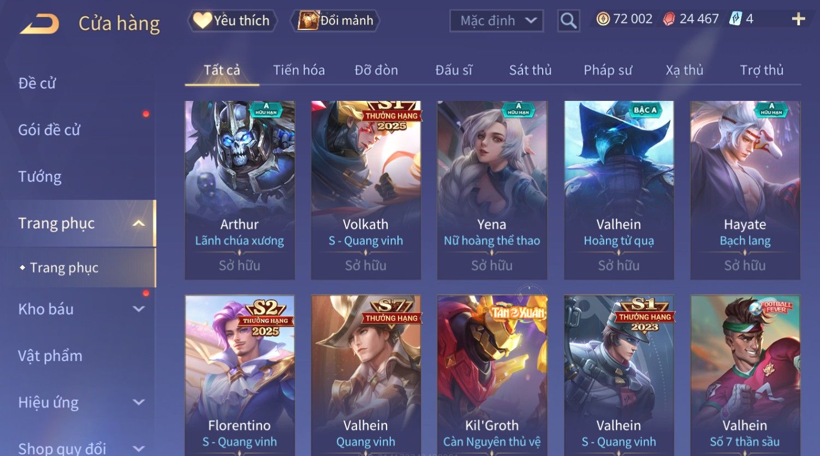Open the Mặc định sort dropdown

[x=496, y=21]
